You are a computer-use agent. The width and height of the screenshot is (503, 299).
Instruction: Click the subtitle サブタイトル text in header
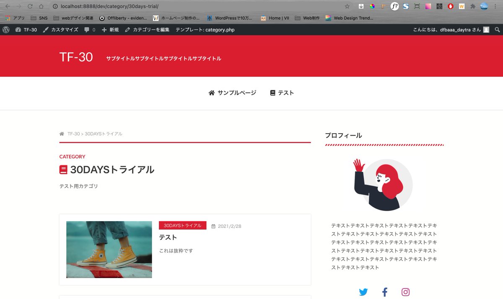[x=163, y=59]
